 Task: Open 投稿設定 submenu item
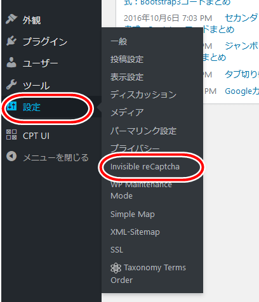point(127,59)
